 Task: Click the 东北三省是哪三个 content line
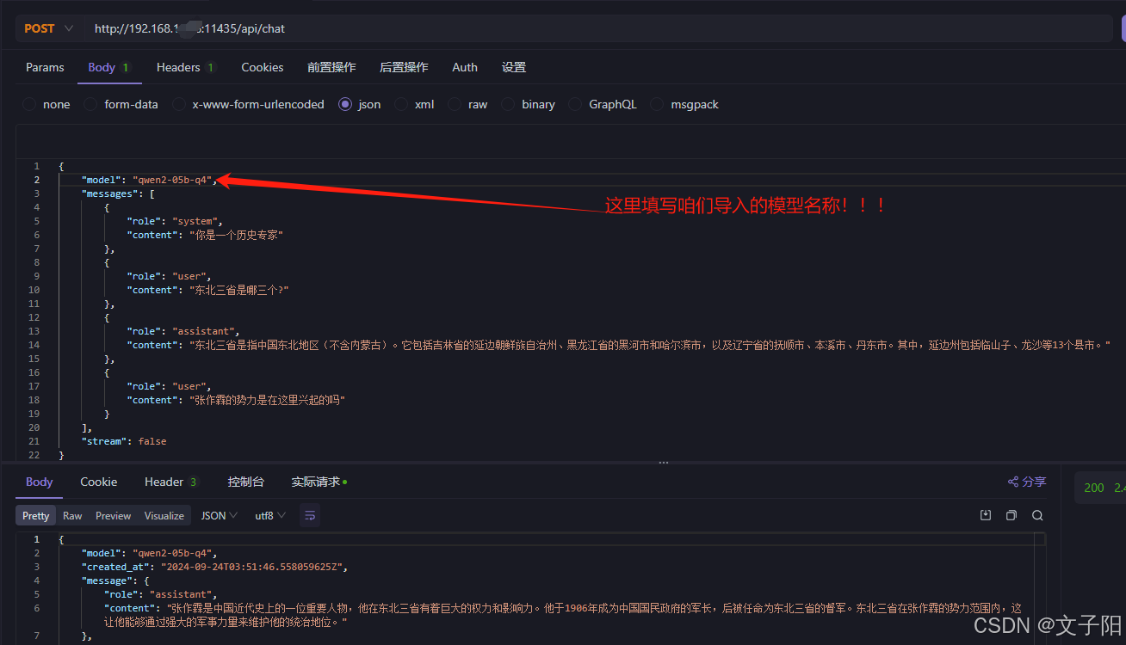(207, 290)
